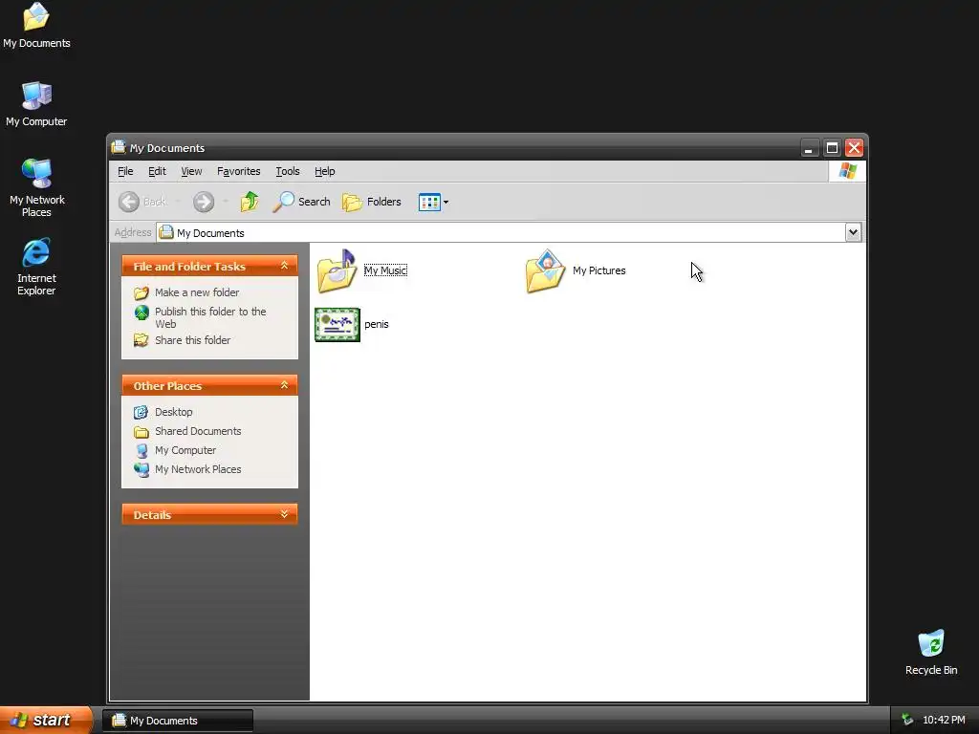Expand the Details panel
The width and height of the screenshot is (979, 734).
coord(284,514)
